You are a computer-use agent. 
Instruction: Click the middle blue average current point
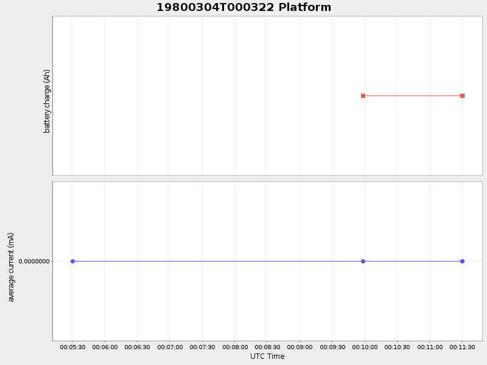[x=363, y=262]
